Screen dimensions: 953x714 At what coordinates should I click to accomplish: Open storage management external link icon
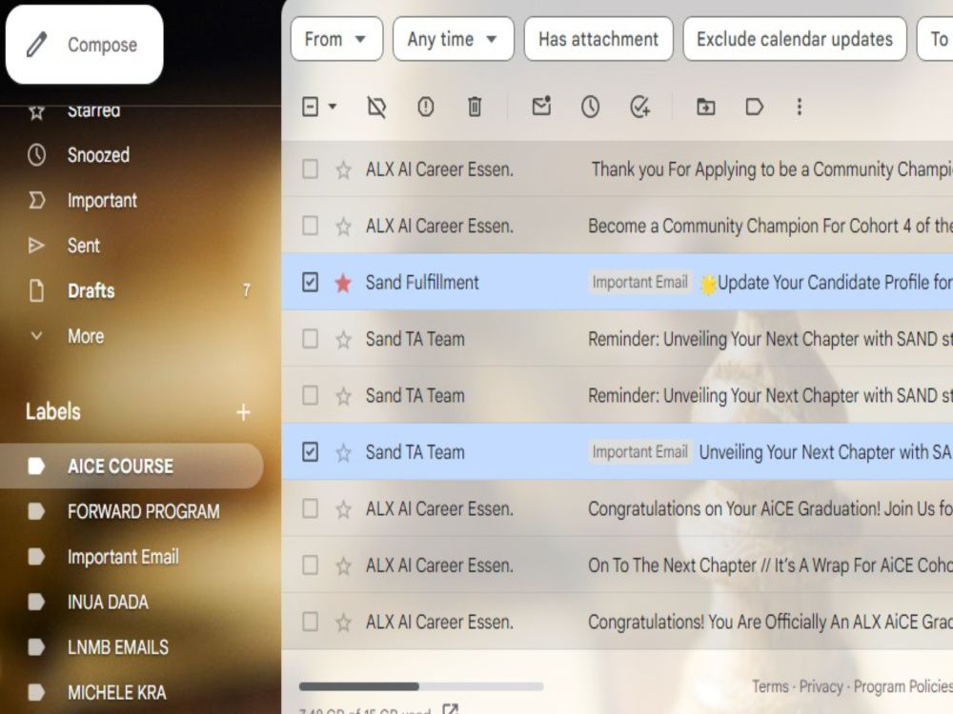(x=451, y=708)
